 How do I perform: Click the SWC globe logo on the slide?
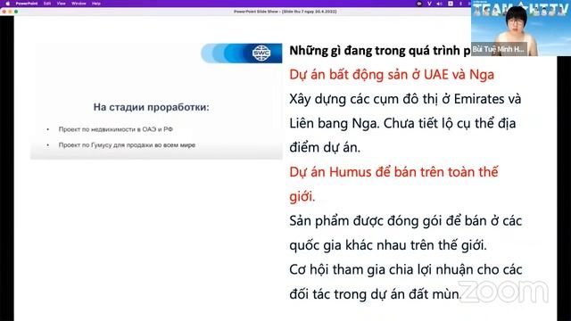[261, 53]
